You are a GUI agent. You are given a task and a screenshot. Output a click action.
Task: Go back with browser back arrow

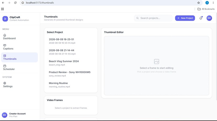point(3,3)
